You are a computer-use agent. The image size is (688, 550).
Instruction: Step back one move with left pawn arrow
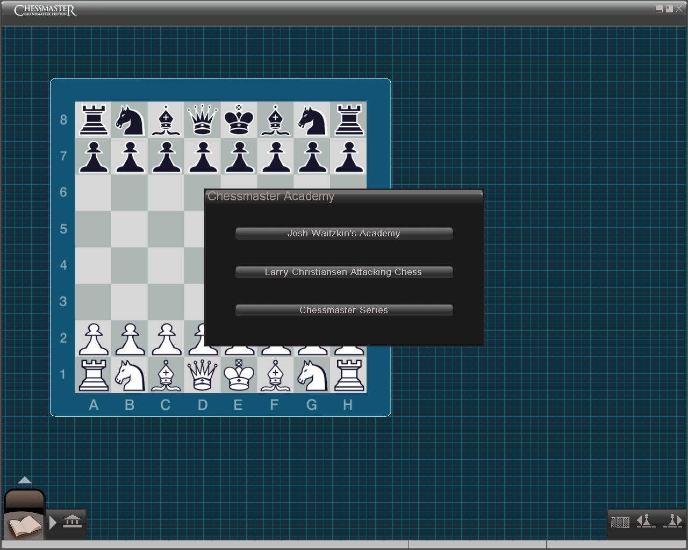[646, 521]
